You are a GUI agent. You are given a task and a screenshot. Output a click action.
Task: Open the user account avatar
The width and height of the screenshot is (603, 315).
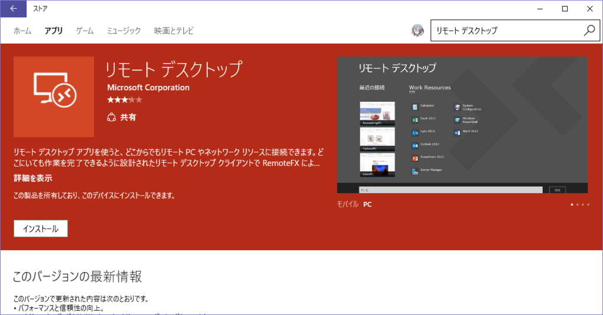[418, 31]
